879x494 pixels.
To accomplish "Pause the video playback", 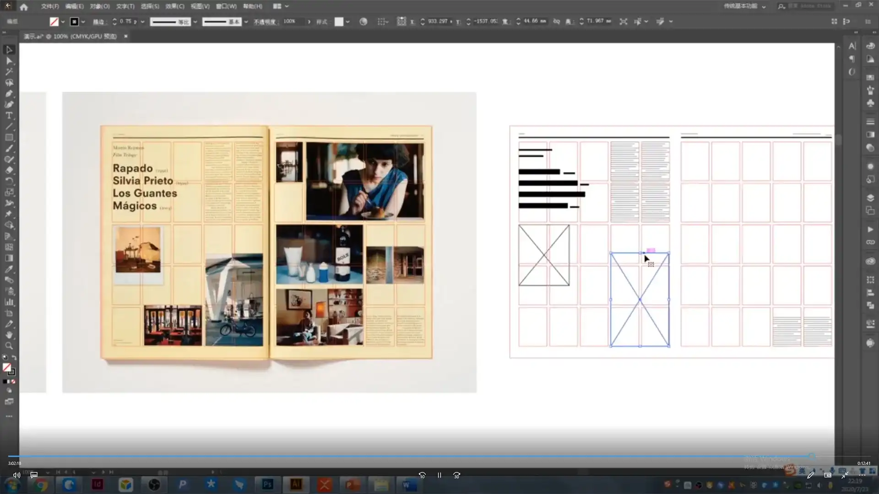I will click(x=439, y=475).
